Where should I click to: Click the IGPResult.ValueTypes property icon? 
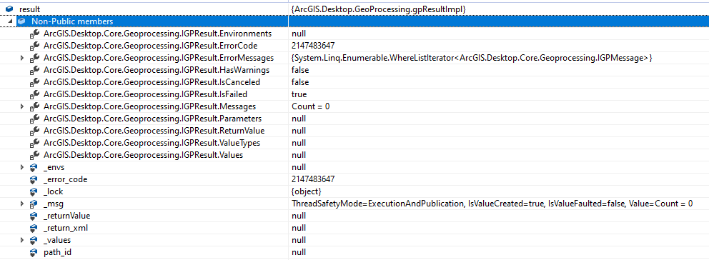34,143
